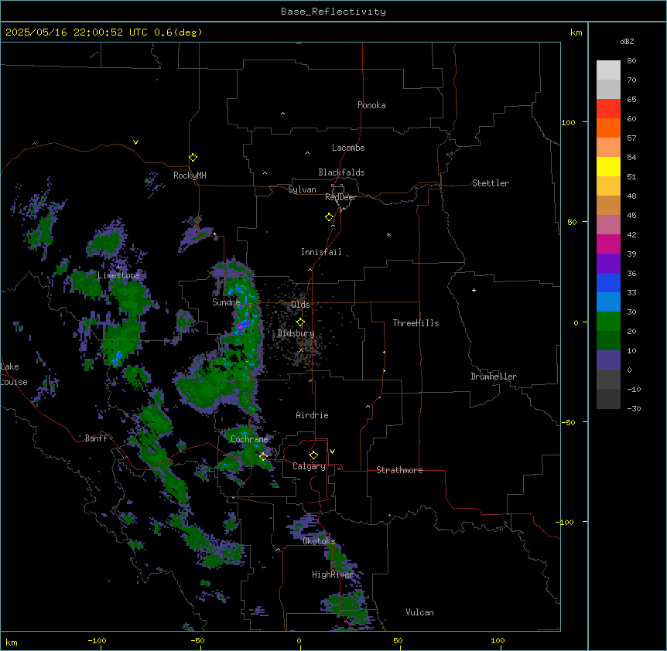The width and height of the screenshot is (667, 651).
Task: Click the Banff town label
Action: pyautogui.click(x=96, y=438)
